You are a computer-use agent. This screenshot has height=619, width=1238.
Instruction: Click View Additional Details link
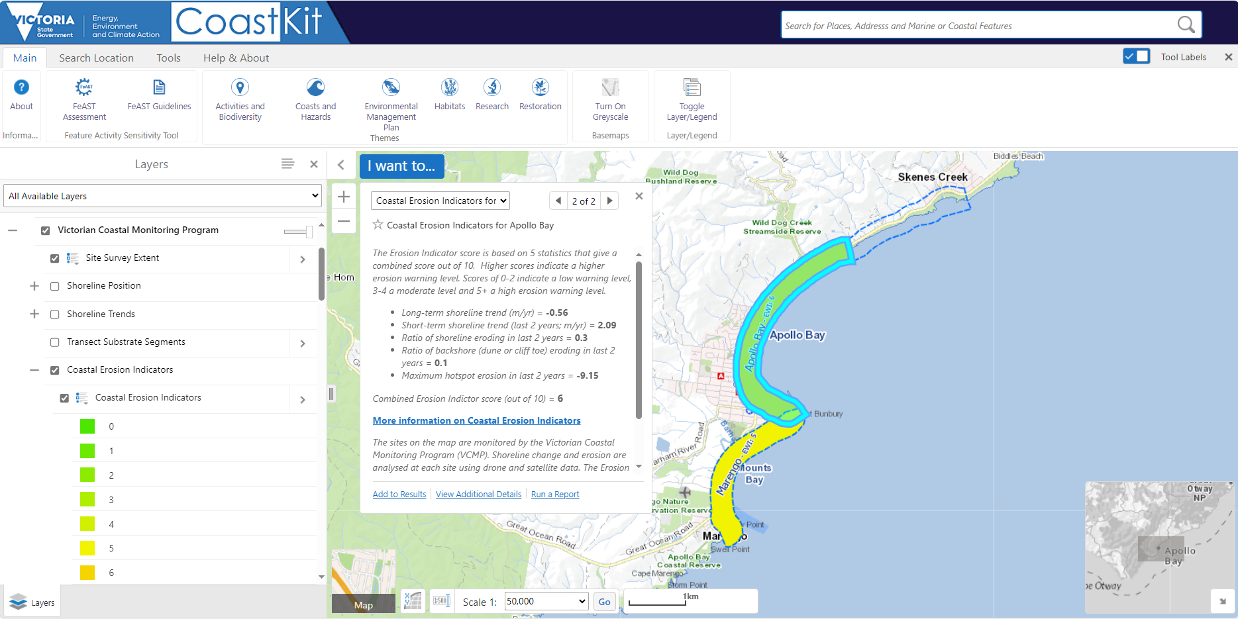click(x=478, y=494)
